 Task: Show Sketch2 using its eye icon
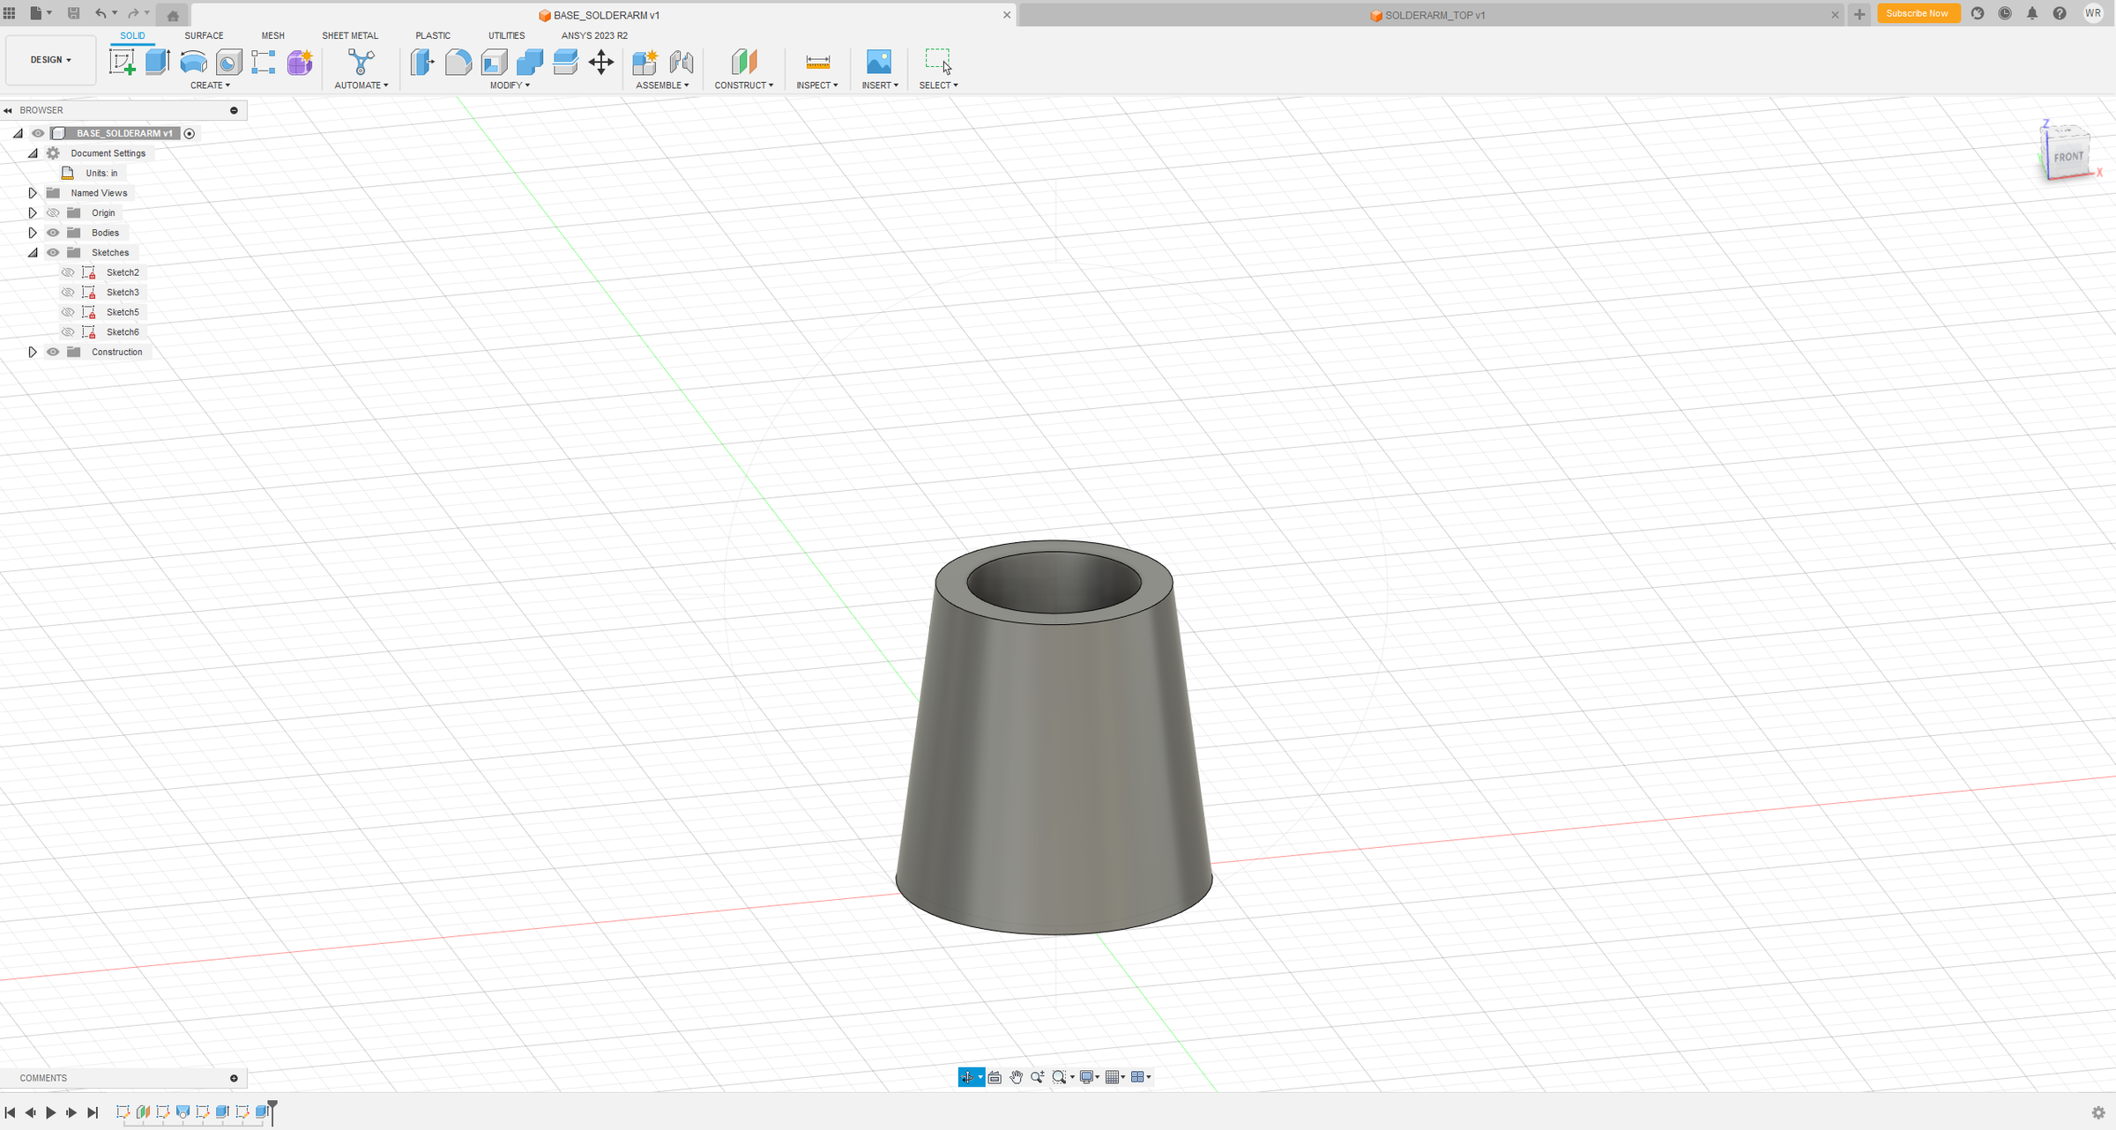(68, 272)
